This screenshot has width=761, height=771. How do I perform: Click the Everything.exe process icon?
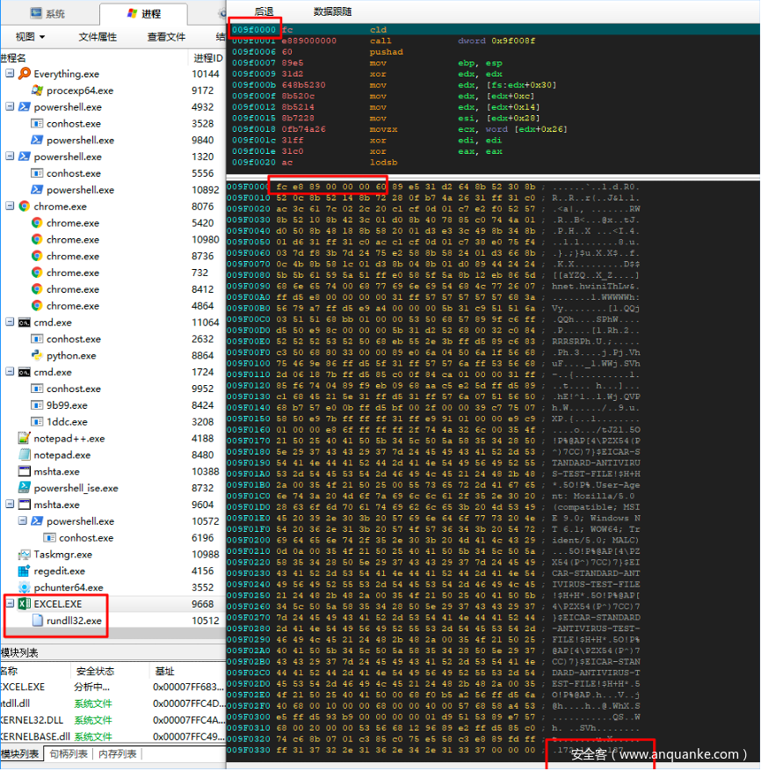25,74
